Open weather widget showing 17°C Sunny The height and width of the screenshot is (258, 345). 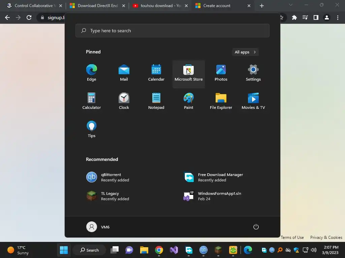click(x=18, y=250)
